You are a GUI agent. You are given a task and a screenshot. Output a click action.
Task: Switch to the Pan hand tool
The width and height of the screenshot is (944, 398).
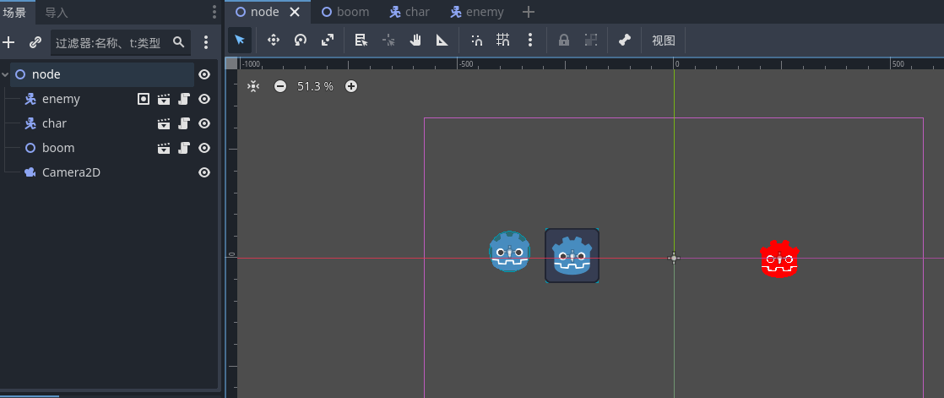point(415,40)
